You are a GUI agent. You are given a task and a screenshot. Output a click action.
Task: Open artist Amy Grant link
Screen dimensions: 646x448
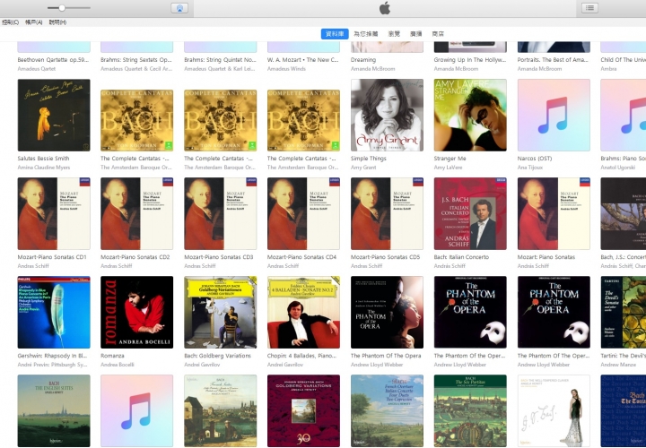point(363,168)
